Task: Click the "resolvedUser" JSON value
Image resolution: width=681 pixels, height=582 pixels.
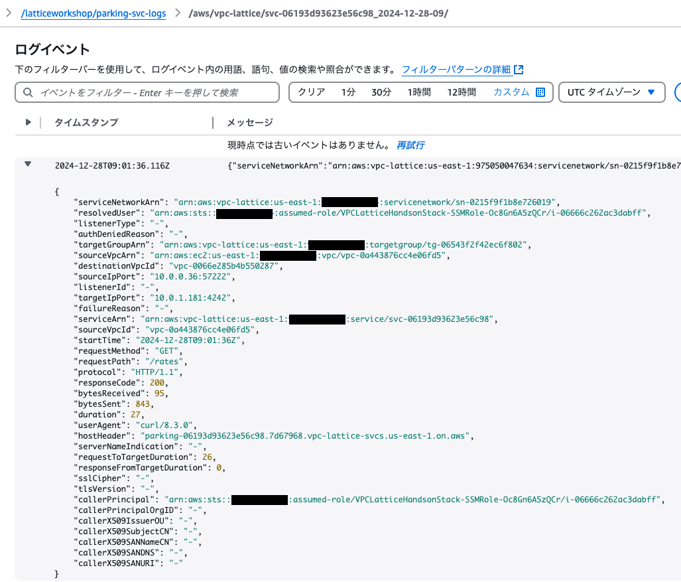Action: click(399, 213)
